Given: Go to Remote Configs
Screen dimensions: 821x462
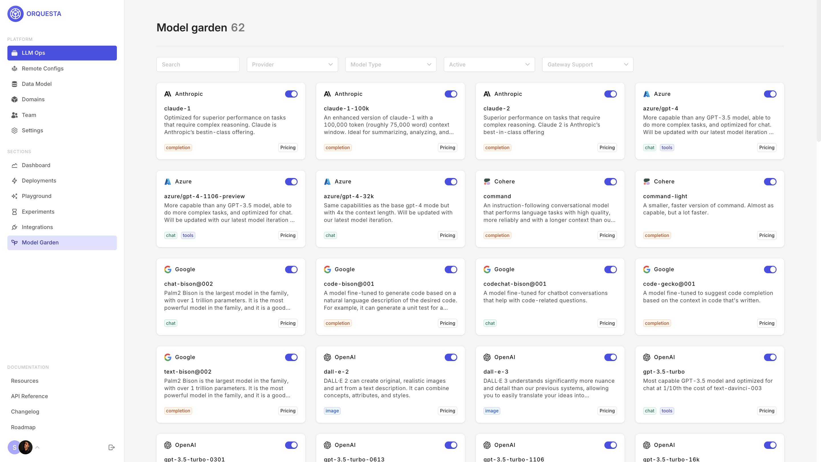Looking at the screenshot, I should coord(62,68).
